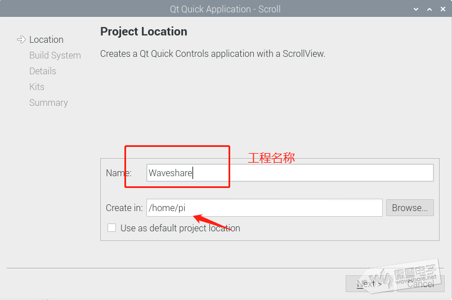Click the window title Qt Quick Application - Scroll
Viewport: 452px width, 300px height.
225,9
